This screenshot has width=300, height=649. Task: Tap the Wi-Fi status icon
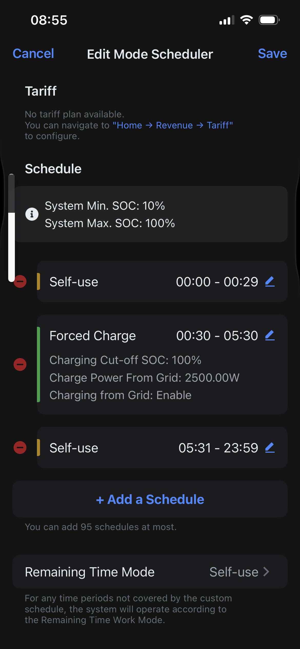coord(246,20)
